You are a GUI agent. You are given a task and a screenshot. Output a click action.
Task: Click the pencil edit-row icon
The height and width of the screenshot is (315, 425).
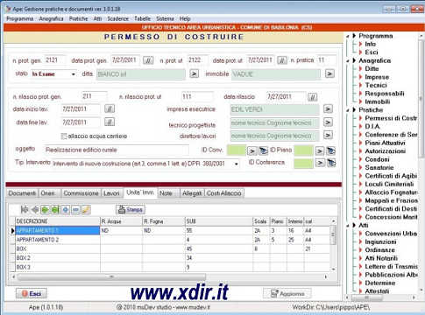coord(86,209)
